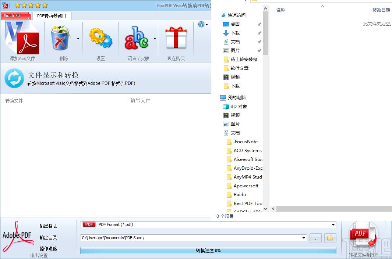Open the Baidu folder
Viewport: 392px width, 259px height.
tap(236, 195)
